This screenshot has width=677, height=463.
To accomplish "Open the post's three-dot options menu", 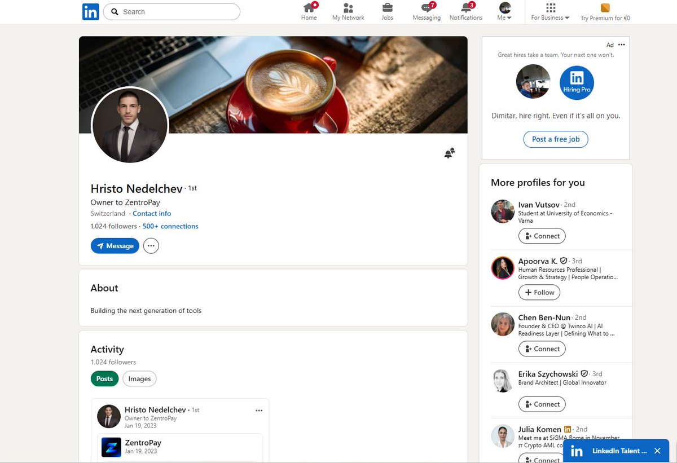I will tap(259, 411).
